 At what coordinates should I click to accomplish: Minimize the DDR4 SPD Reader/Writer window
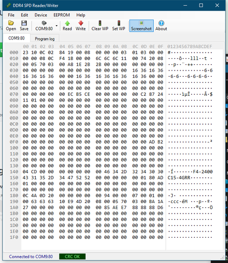coord(185,5)
